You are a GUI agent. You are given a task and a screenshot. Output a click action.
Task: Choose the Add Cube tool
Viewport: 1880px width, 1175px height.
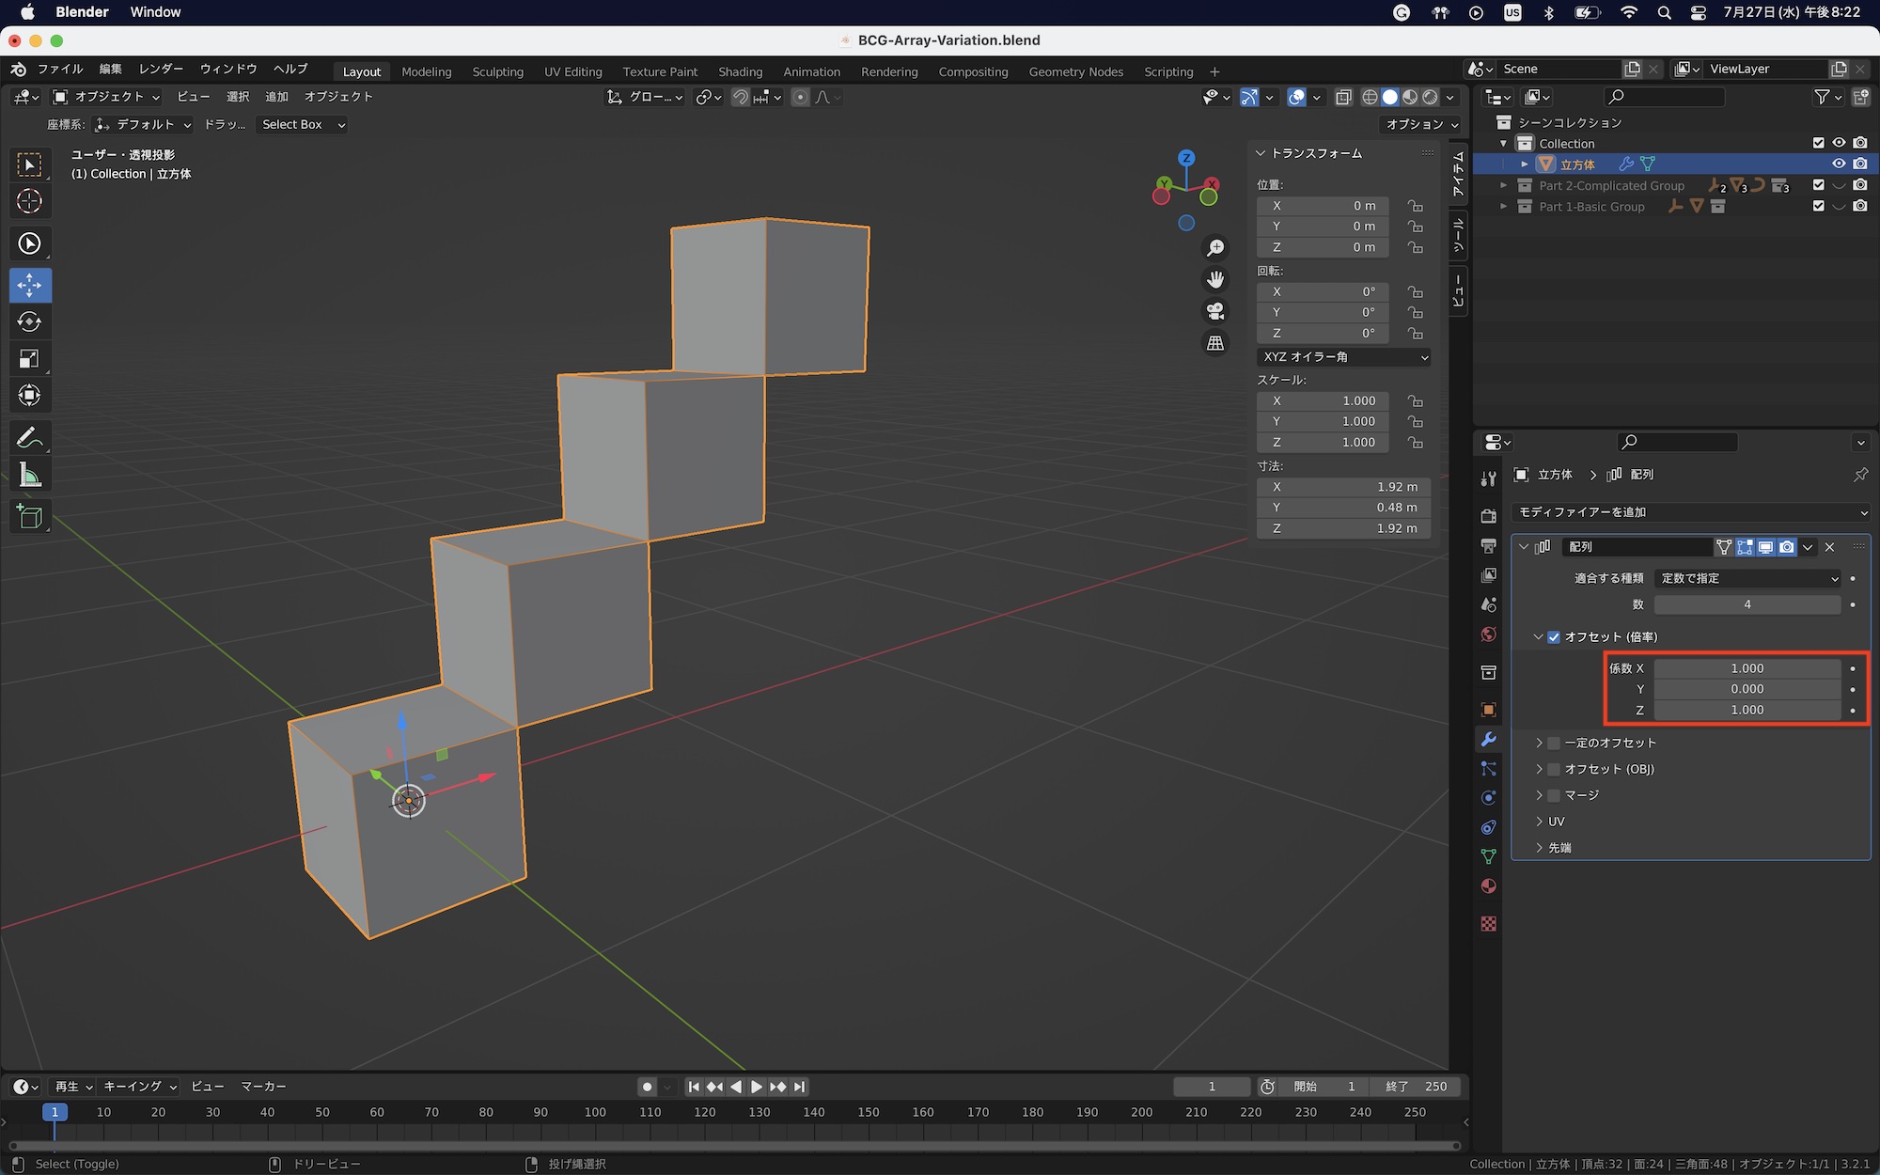coord(29,516)
